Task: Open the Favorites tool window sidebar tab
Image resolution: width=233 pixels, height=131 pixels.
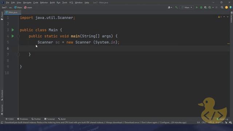Action: (x=2, y=110)
